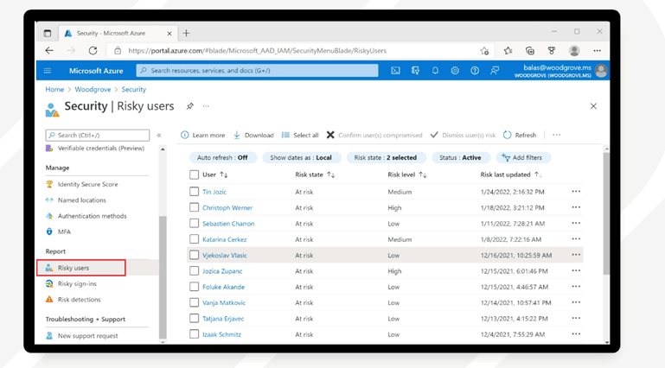Check the box for Foluke Akande
The height and width of the screenshot is (368, 665).
tap(195, 287)
